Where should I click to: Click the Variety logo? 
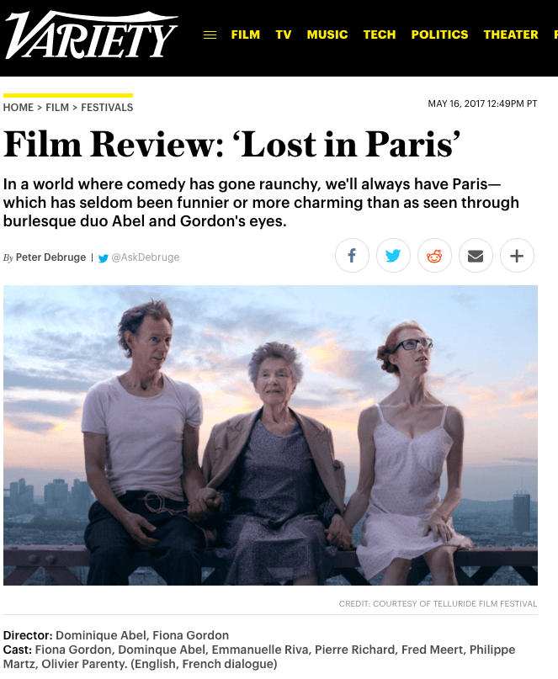91,35
